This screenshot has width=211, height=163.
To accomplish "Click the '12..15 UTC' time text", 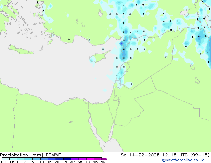I will [x=175, y=155].
